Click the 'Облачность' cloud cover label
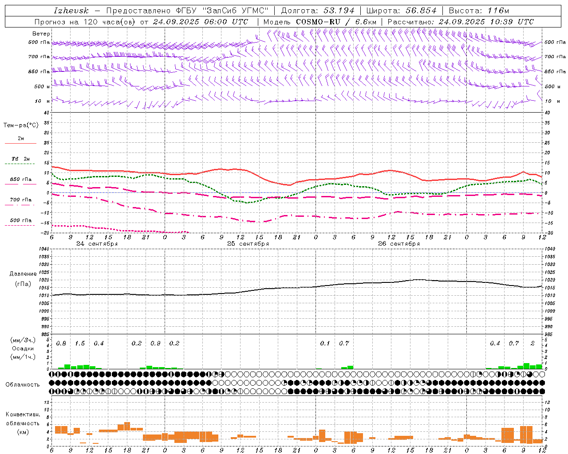The height and width of the screenshot is (454, 568). click(23, 384)
